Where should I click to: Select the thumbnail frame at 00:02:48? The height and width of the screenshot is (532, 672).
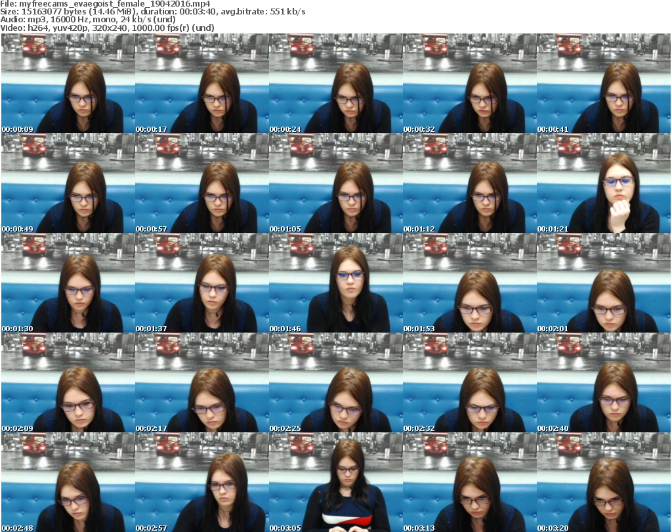click(x=68, y=482)
